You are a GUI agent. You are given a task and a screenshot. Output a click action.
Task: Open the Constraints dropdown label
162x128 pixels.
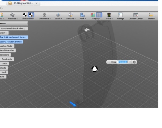(44, 19)
